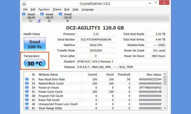
Task: Select the Z: drive status orb
Action: pyautogui.click(x=42, y=14)
